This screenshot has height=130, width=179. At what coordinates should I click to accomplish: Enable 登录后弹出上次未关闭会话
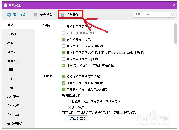tap(64, 46)
